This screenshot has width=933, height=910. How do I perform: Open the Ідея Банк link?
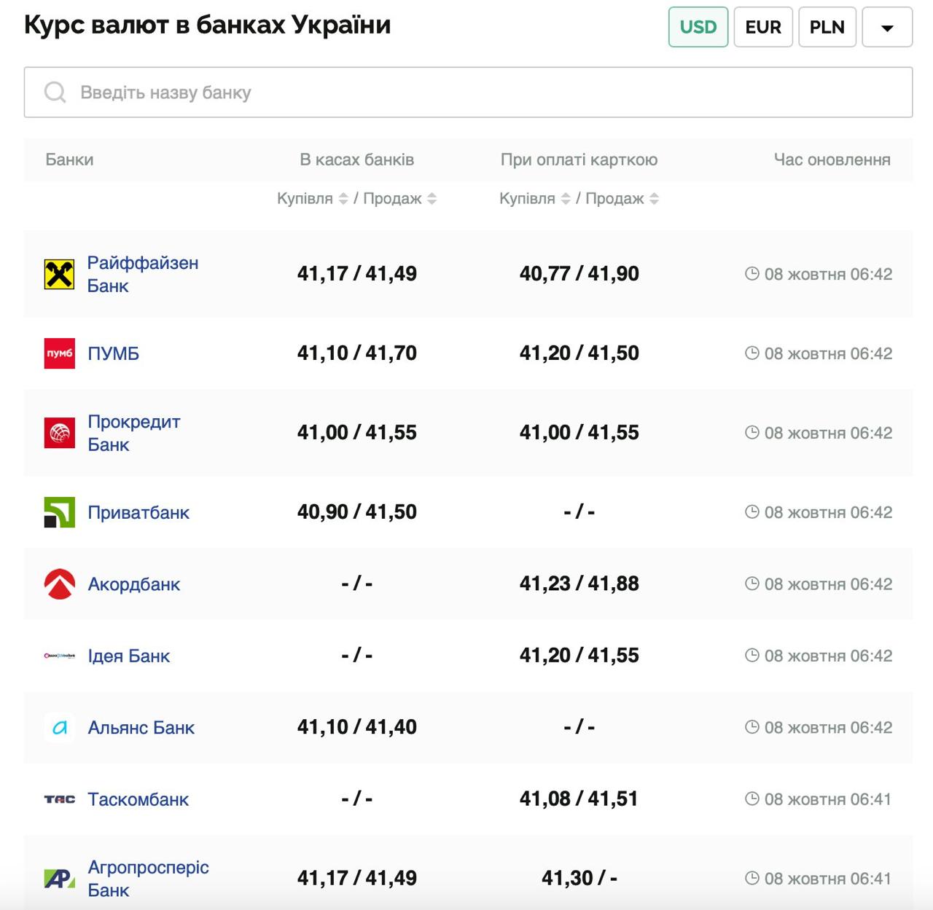pyautogui.click(x=128, y=656)
